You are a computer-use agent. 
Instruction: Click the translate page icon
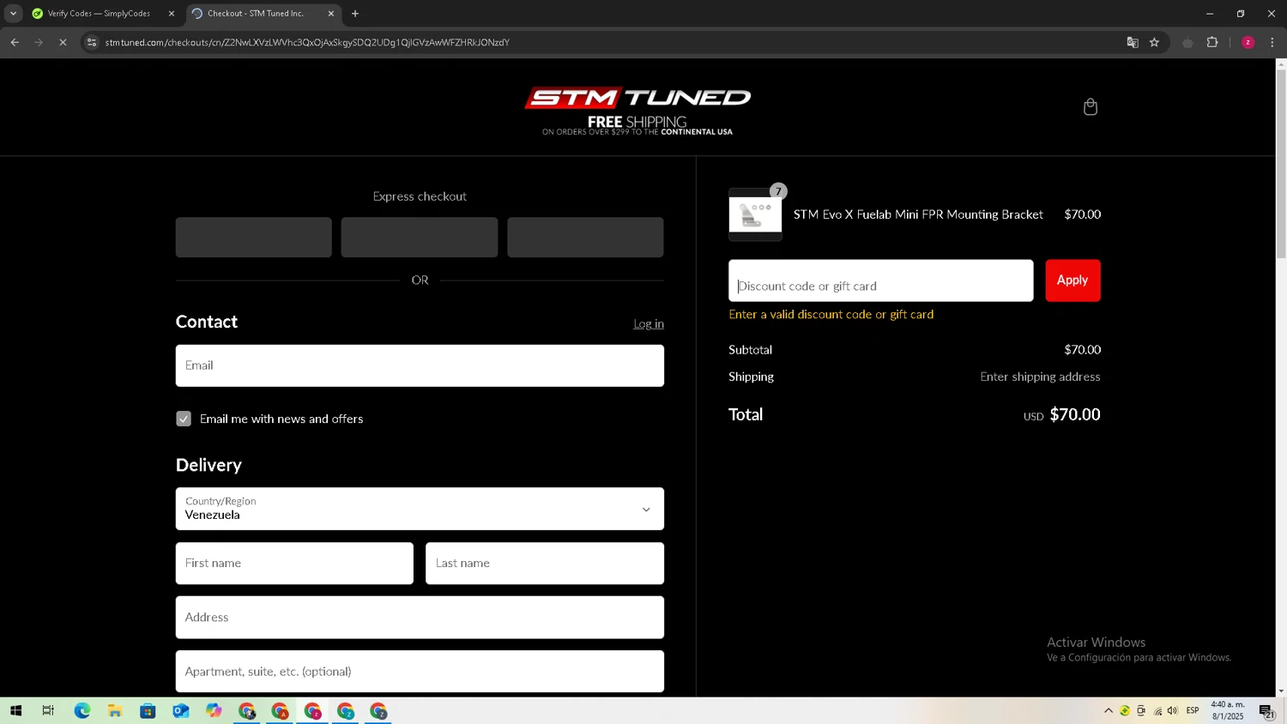point(1133,42)
